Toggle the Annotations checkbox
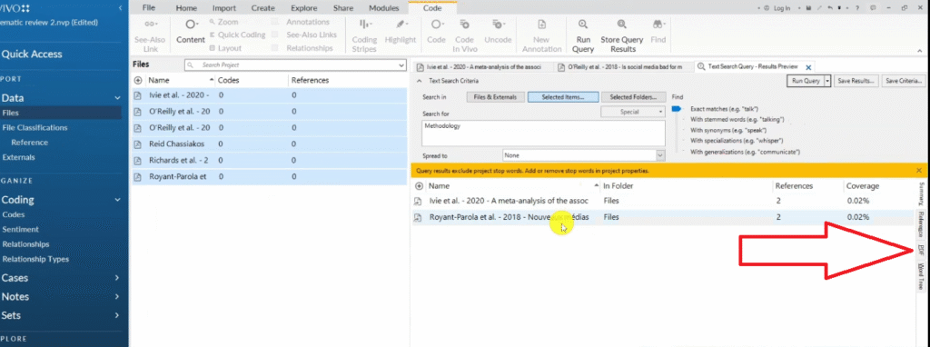Screen dimensions: 930x347 coord(275,22)
